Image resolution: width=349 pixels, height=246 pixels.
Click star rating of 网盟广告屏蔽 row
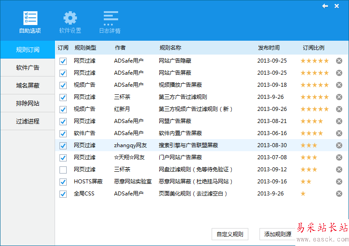click(311, 121)
